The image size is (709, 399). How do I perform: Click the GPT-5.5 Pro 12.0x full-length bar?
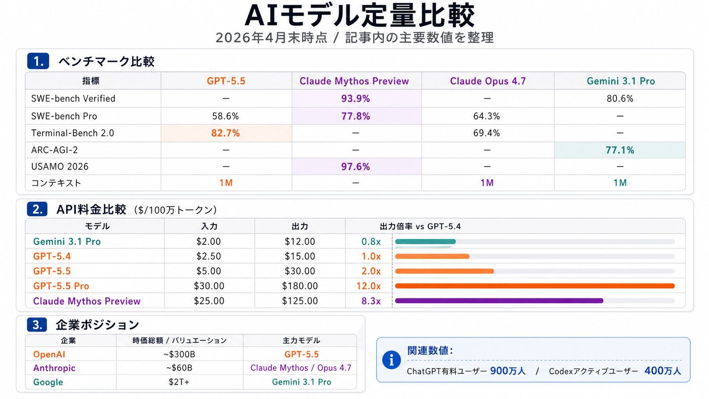pyautogui.click(x=535, y=286)
